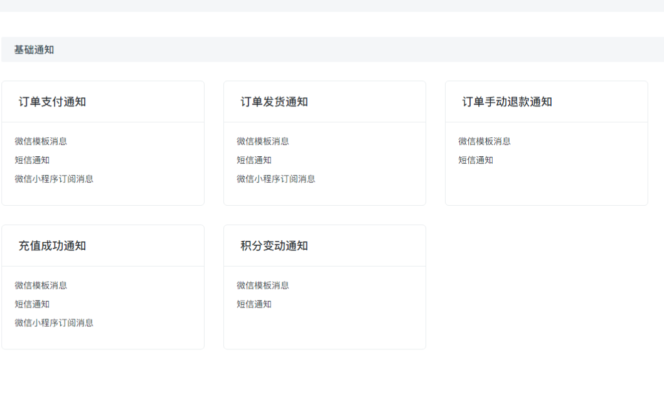Open 微信模板消息 under 订单支付通知
The height and width of the screenshot is (414, 664).
click(41, 141)
